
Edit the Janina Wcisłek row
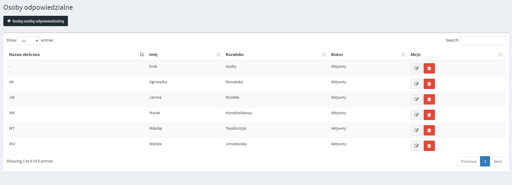tap(416, 99)
